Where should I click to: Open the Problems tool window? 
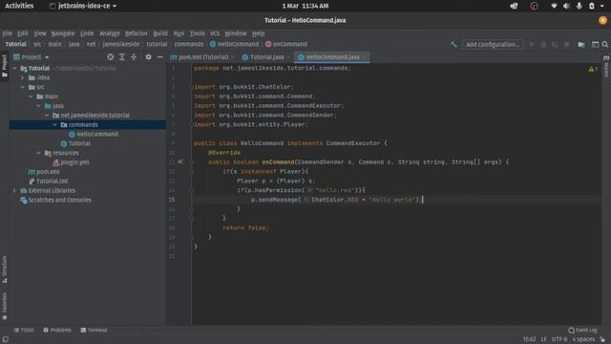(x=57, y=330)
